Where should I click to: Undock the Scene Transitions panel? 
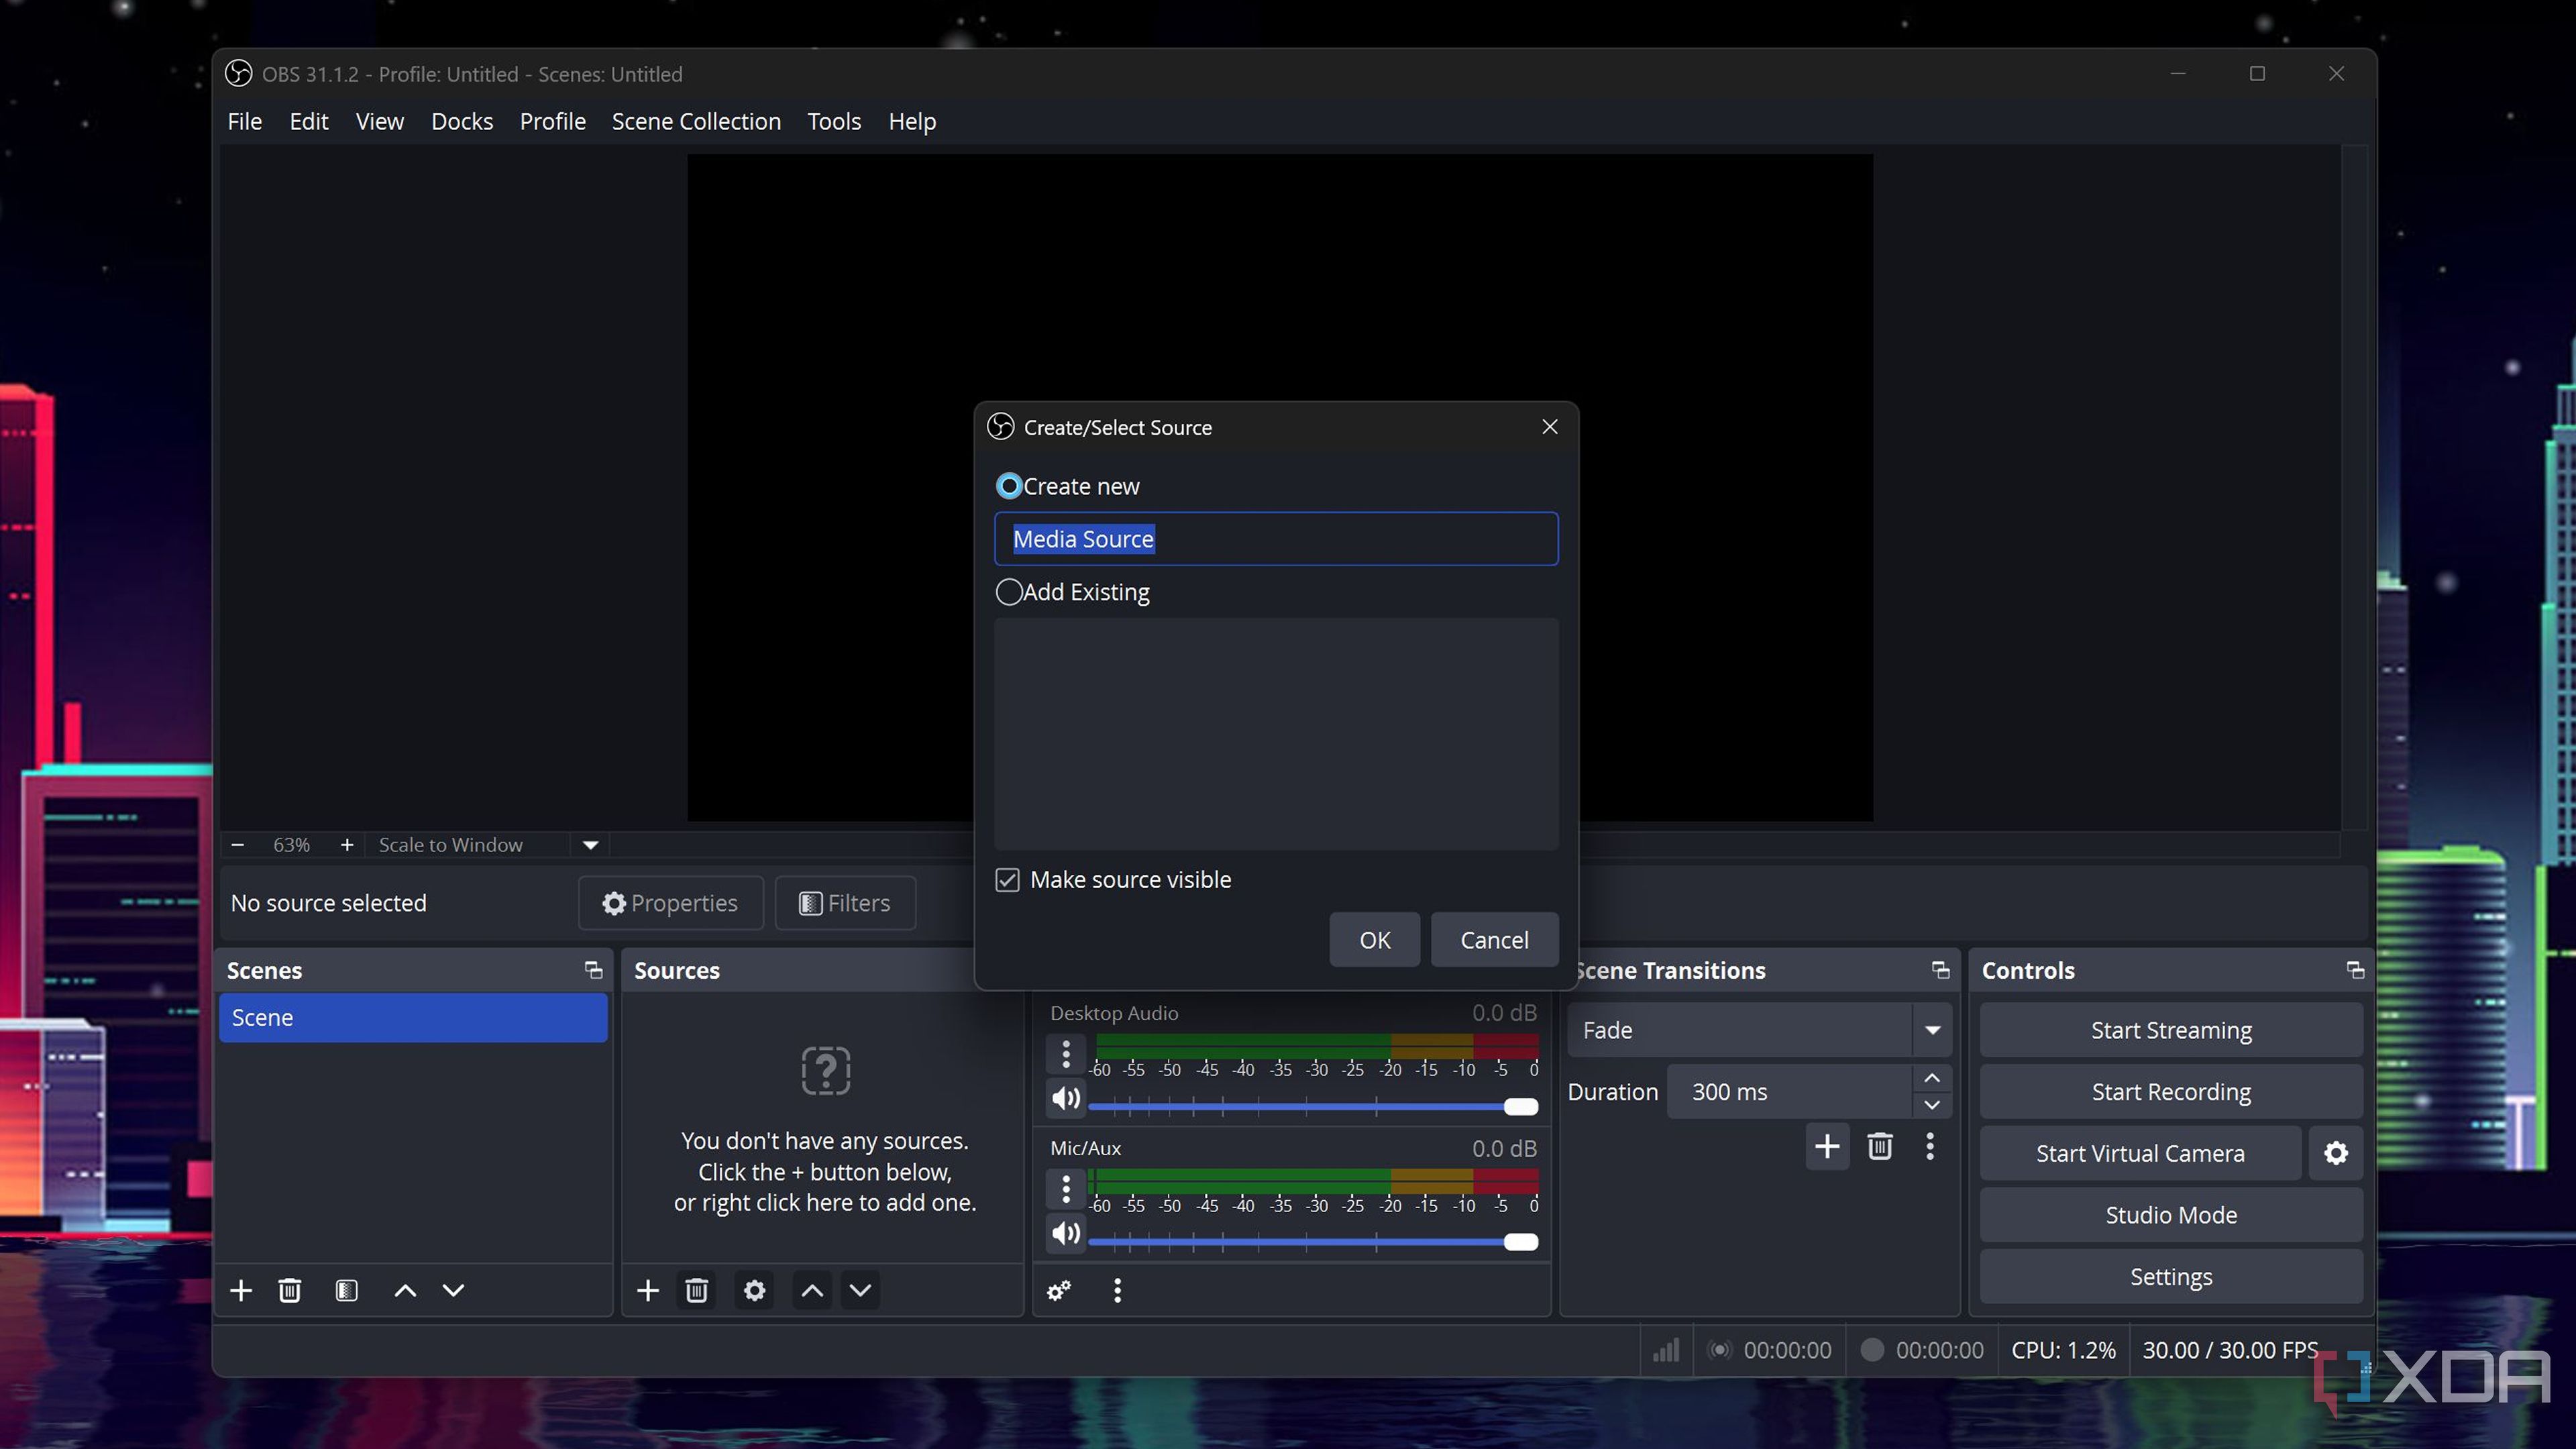click(1940, 970)
